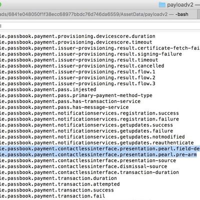Click line ending issuer-provisioning.result.timeout
This screenshot has width=200, height=200.
click(79, 60)
